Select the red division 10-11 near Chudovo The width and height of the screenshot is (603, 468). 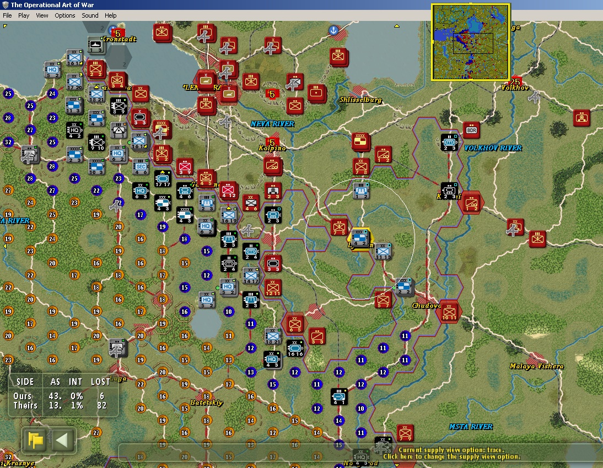449,312
